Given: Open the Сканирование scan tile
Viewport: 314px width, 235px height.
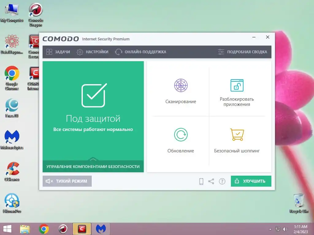Looking at the screenshot, I should click(x=181, y=91).
